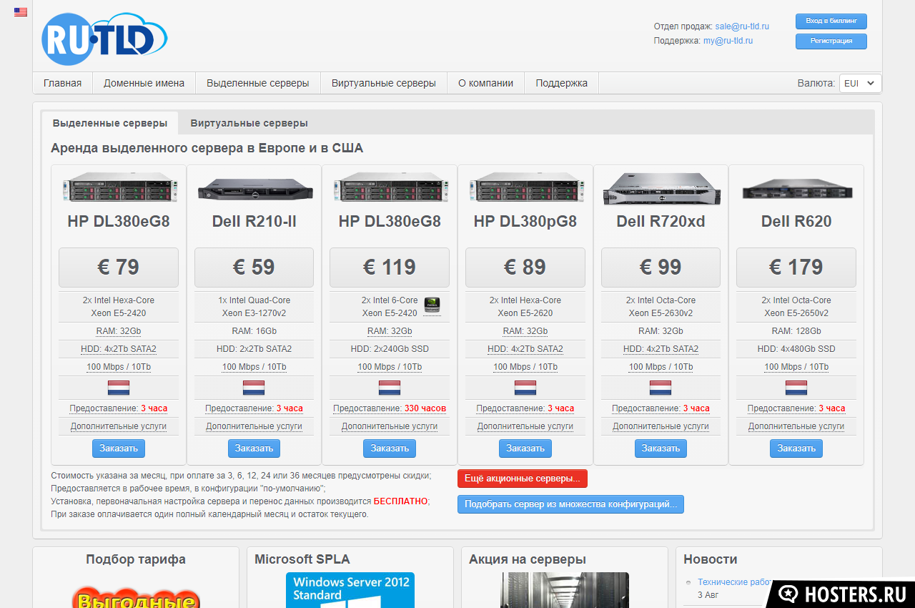Click the Регистрация button
The height and width of the screenshot is (608, 915).
click(x=831, y=41)
